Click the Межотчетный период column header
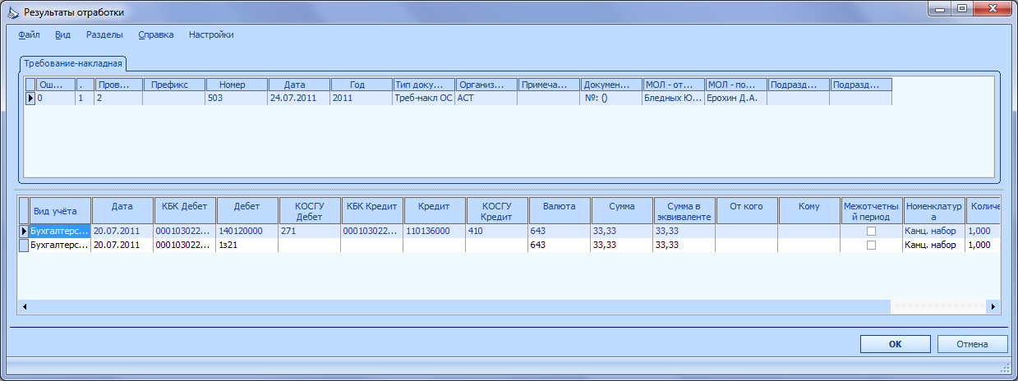This screenshot has width=1018, height=381. (x=872, y=211)
